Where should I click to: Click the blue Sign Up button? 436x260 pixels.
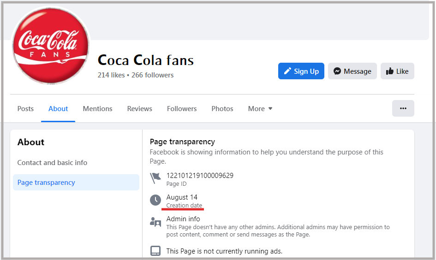tap(301, 71)
